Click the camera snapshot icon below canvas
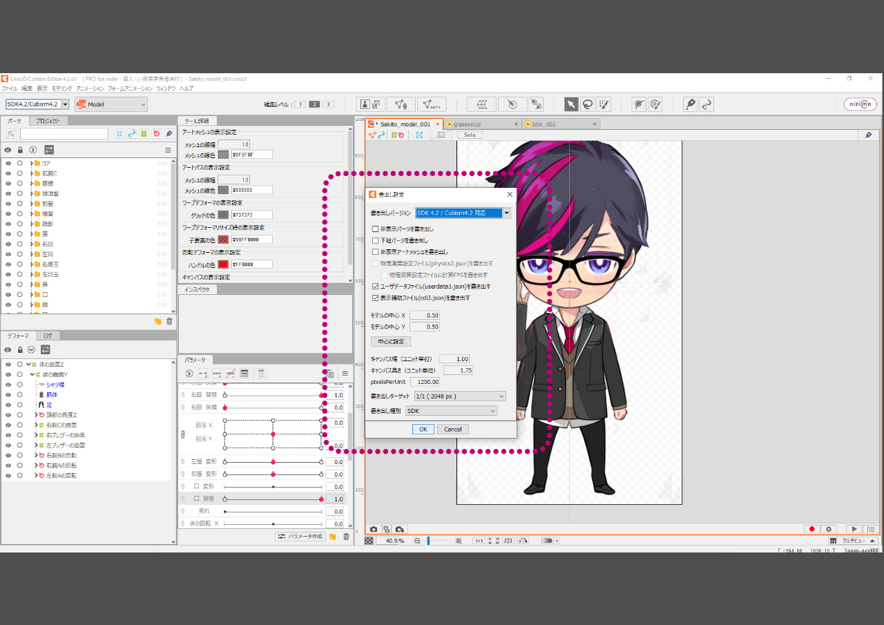 [x=374, y=529]
